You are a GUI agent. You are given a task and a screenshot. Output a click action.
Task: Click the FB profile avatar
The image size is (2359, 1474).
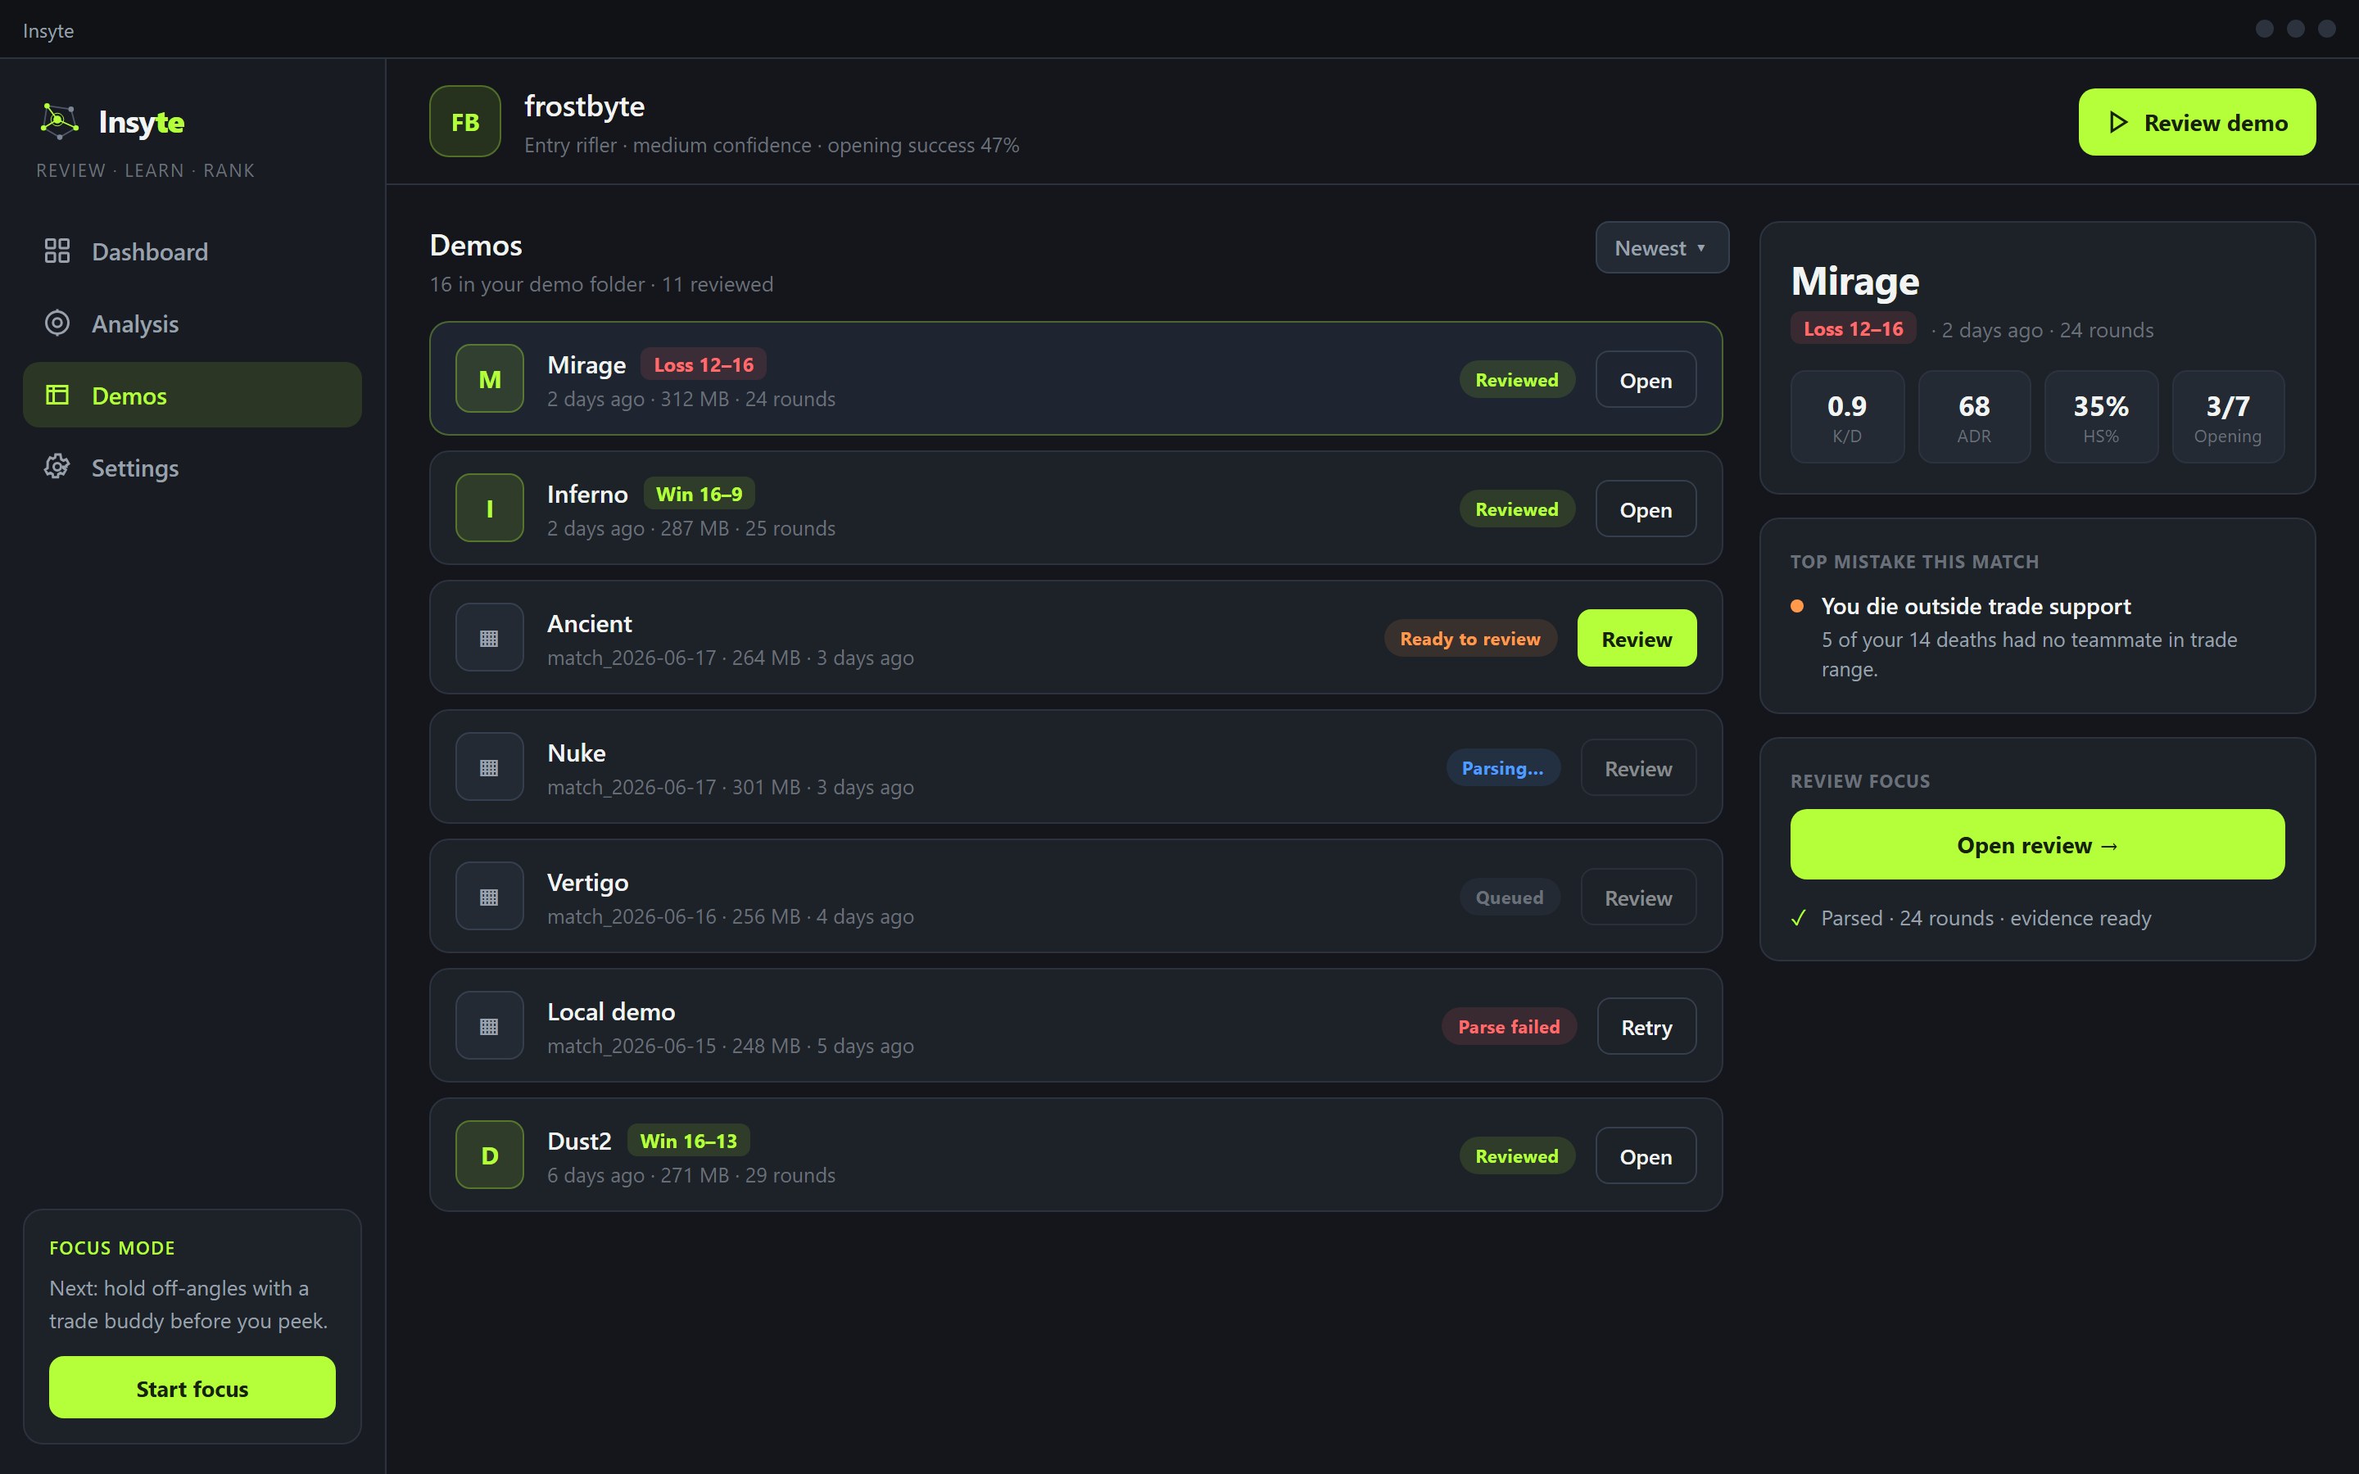click(465, 122)
